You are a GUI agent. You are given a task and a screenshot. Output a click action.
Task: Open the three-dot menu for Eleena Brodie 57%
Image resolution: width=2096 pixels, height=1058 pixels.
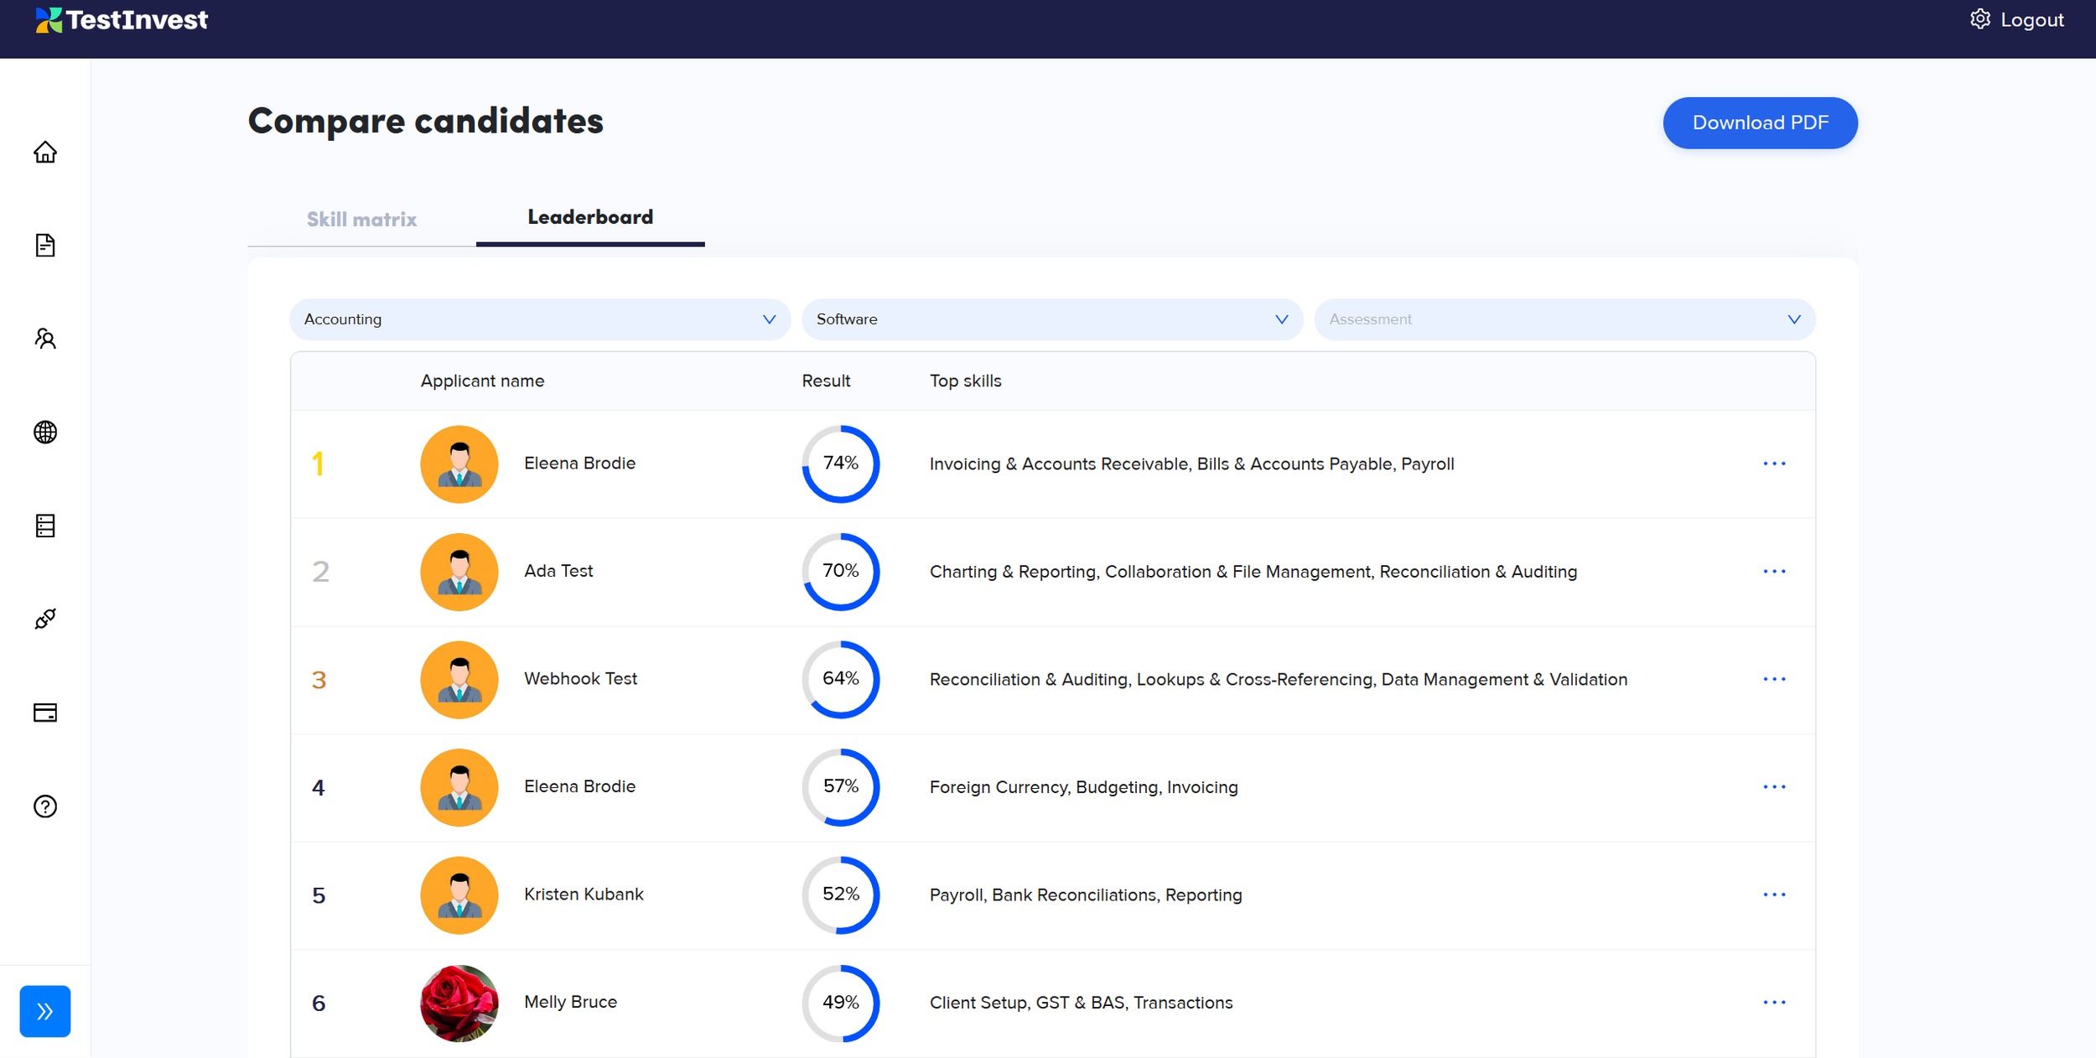point(1774,787)
